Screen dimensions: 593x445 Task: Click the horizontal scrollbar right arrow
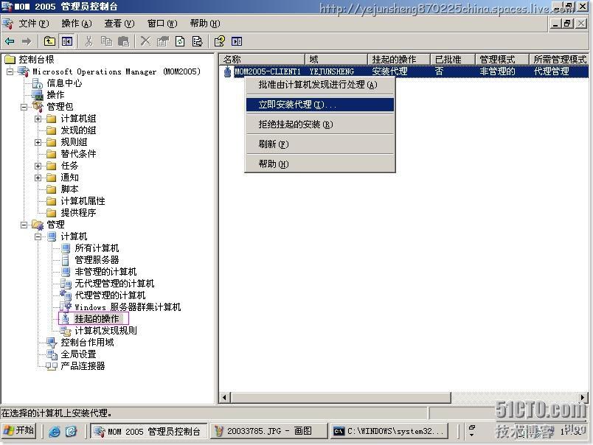click(x=583, y=397)
